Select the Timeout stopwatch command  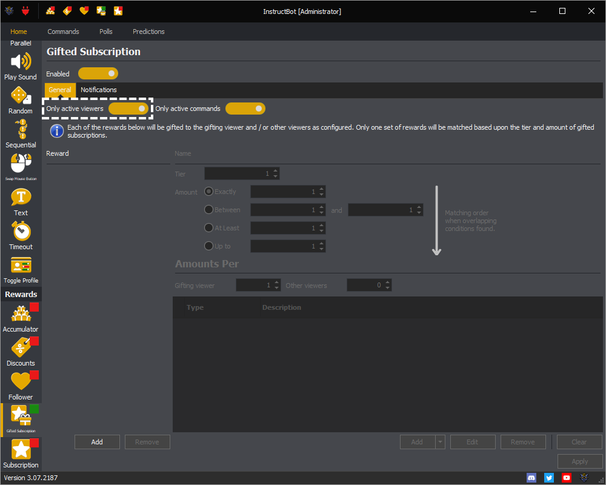click(21, 236)
